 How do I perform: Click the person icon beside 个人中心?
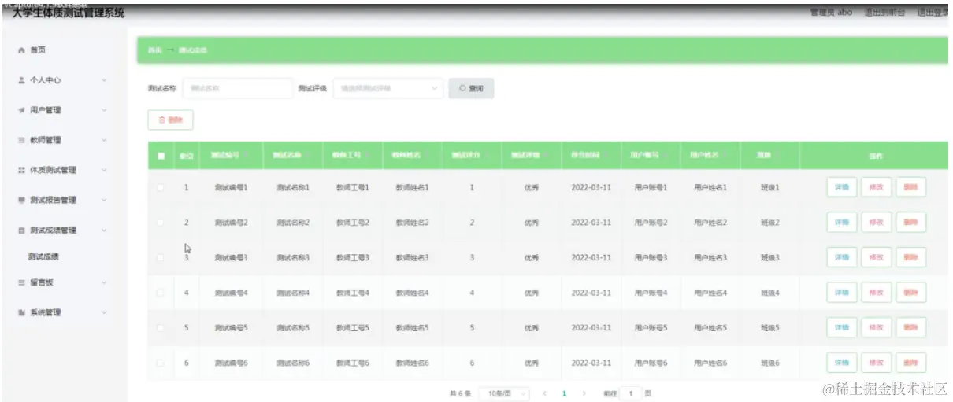point(21,80)
